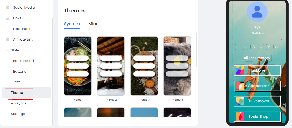This screenshot has width=292, height=128.
Task: Click the TikTok icon in phone preview
Action: (269, 47)
